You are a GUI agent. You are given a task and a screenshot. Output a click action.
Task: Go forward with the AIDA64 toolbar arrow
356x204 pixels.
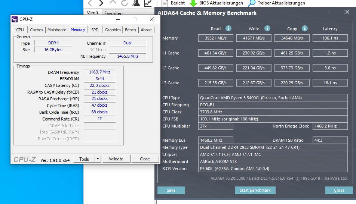coord(101,3)
